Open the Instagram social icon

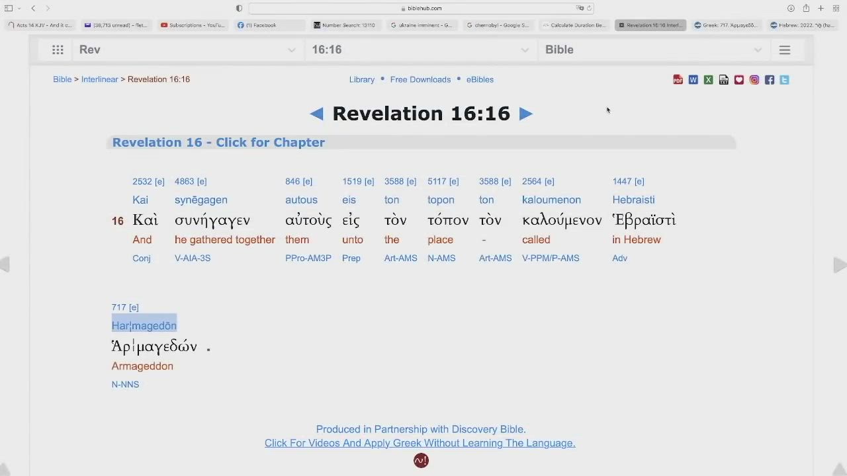coord(754,80)
